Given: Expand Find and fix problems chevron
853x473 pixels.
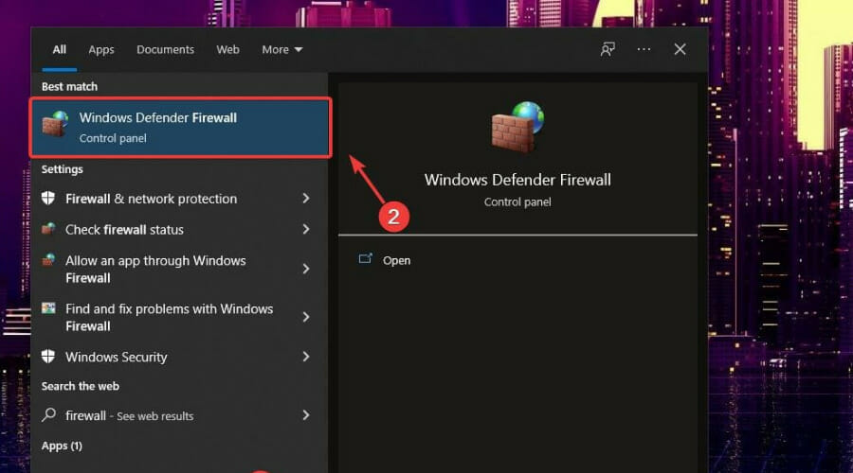Looking at the screenshot, I should click(306, 317).
